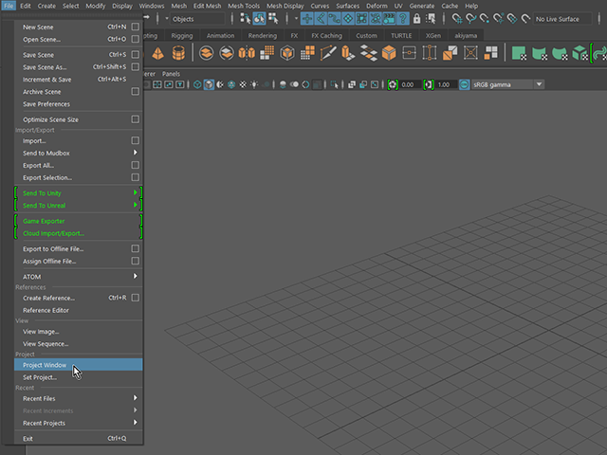The height and width of the screenshot is (455, 607).
Task: Switch to the Rigging shelf tab
Action: (x=182, y=35)
